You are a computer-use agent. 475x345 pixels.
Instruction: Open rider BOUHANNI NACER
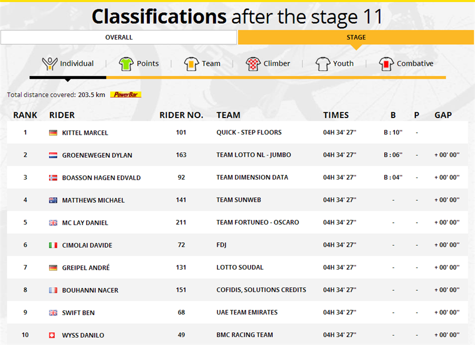tap(90, 290)
